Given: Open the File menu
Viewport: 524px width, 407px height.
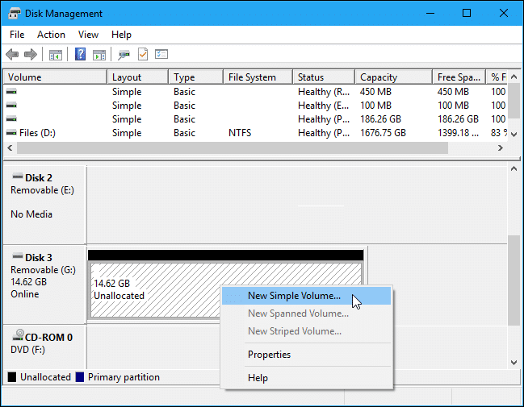Looking at the screenshot, I should pyautogui.click(x=18, y=35).
